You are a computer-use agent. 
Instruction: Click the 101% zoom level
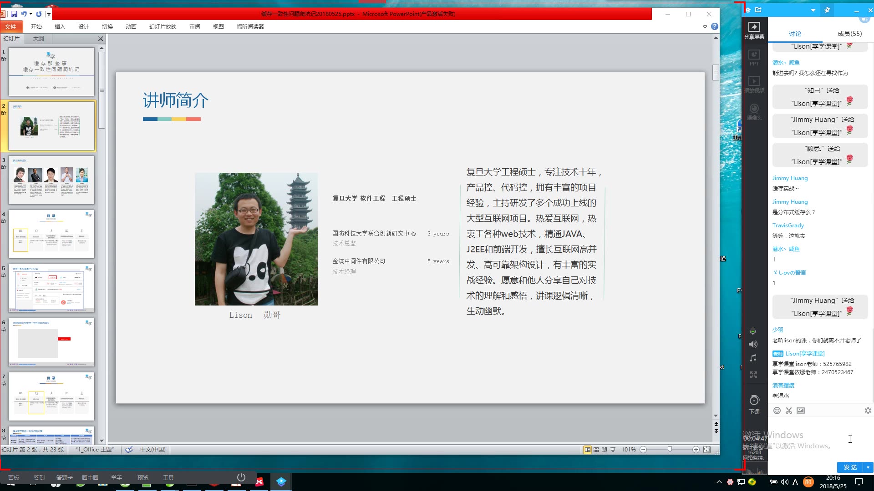[x=629, y=450]
